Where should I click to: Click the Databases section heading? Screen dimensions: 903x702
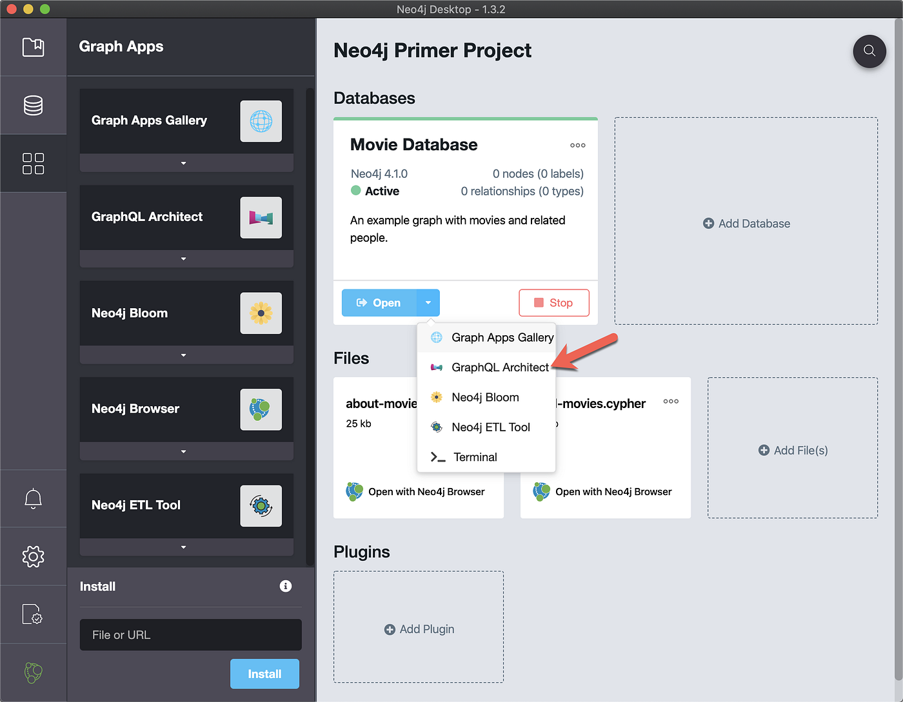pos(374,99)
